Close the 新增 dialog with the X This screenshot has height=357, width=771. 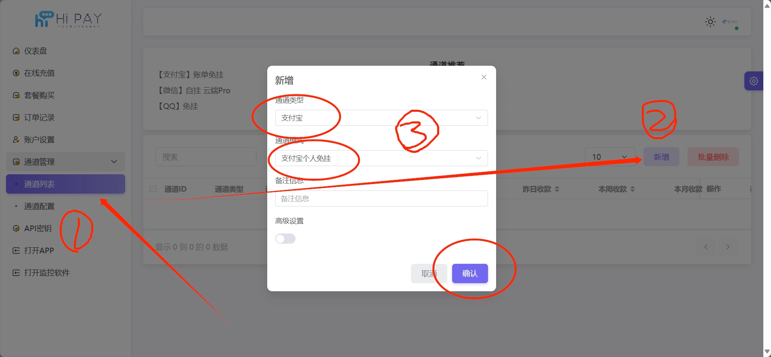(484, 77)
